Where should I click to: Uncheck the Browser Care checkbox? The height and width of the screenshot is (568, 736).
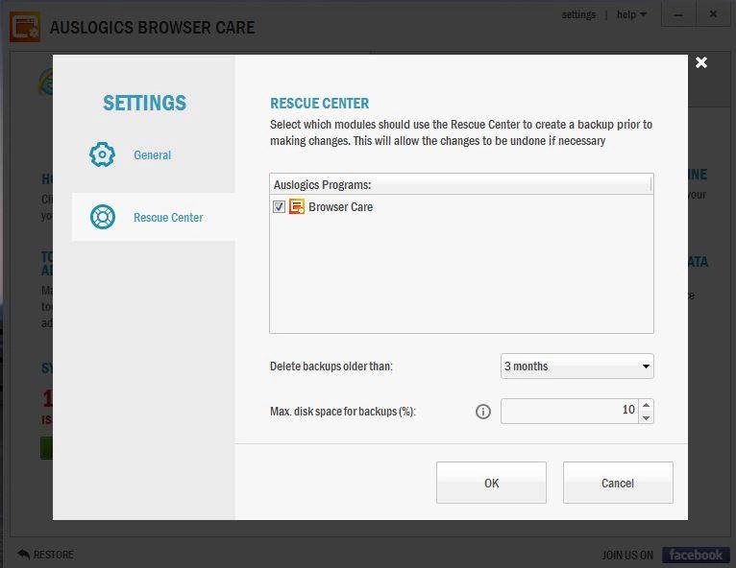[x=279, y=206]
